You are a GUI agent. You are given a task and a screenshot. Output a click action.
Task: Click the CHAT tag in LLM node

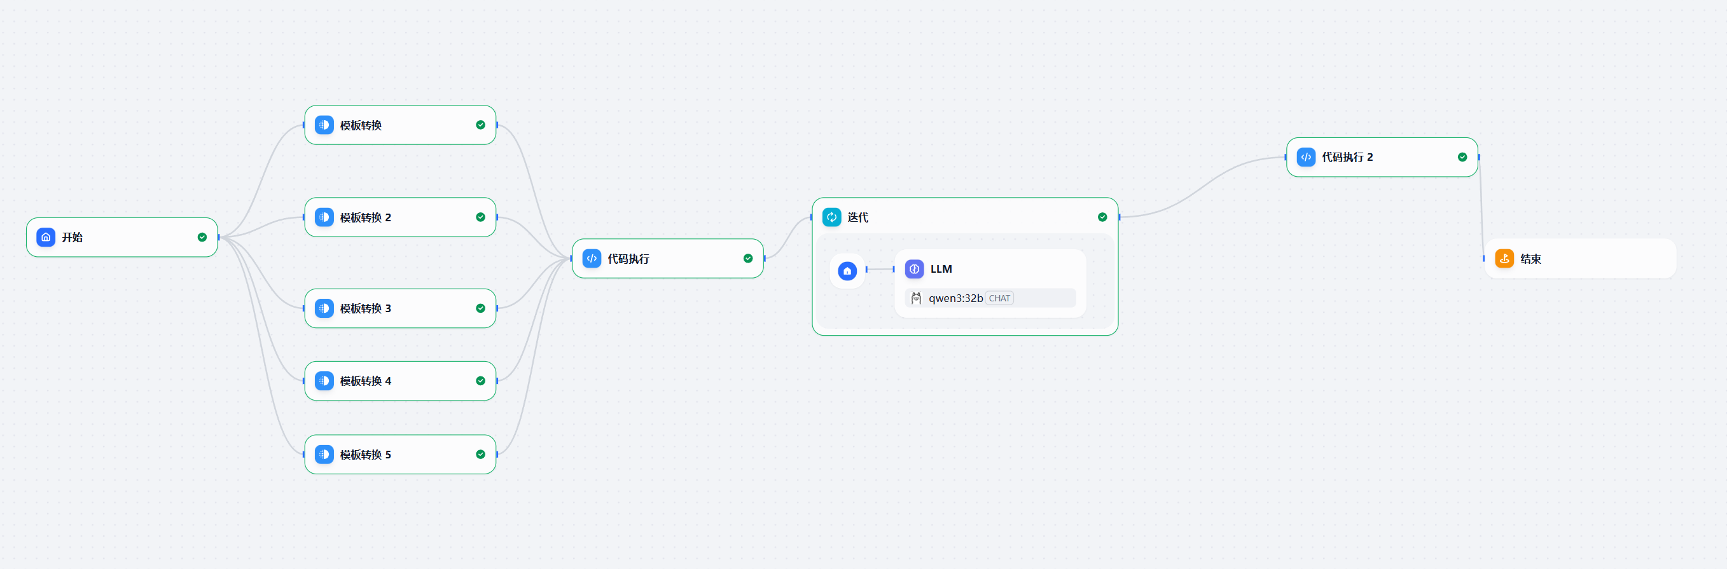999,298
